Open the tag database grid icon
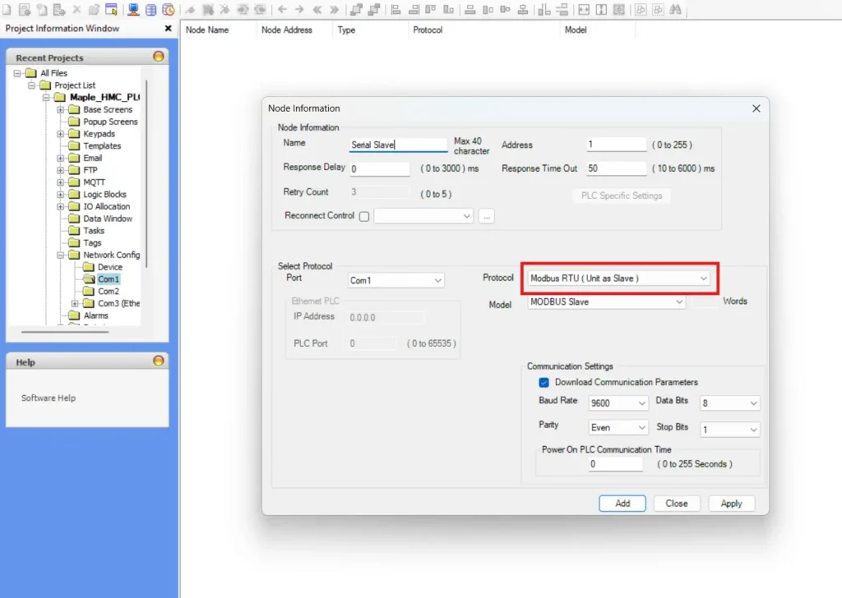 tap(149, 10)
